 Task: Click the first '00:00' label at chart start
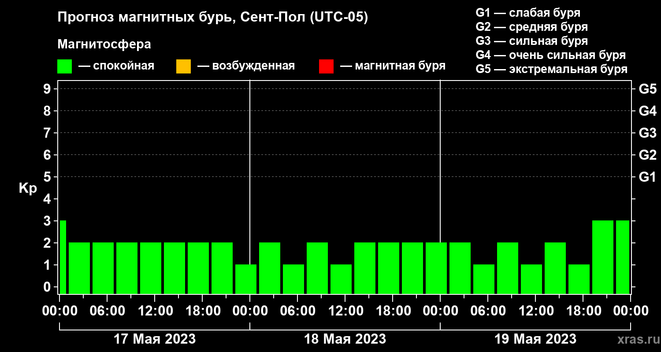click(59, 311)
